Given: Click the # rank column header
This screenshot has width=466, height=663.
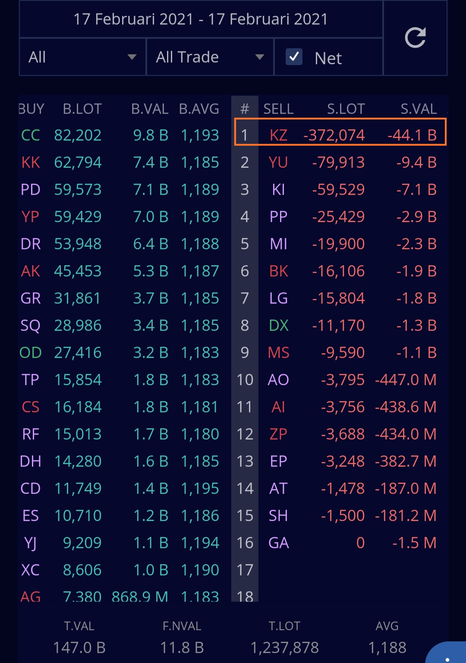Looking at the screenshot, I should coord(245,109).
